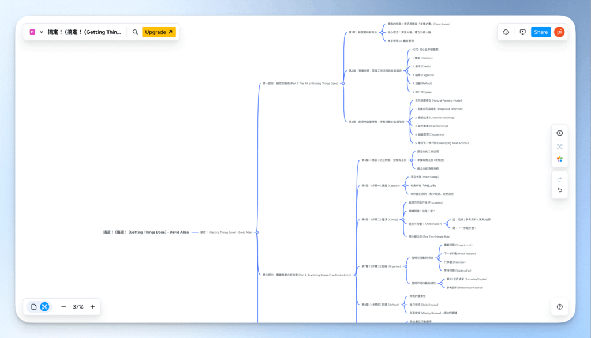Click the redo arrow icon
This screenshot has width=591, height=338.
point(559,179)
